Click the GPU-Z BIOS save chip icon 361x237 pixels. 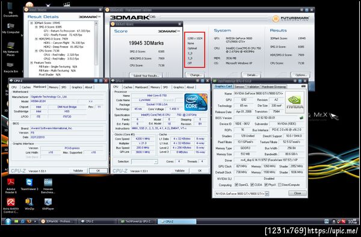click(301, 117)
